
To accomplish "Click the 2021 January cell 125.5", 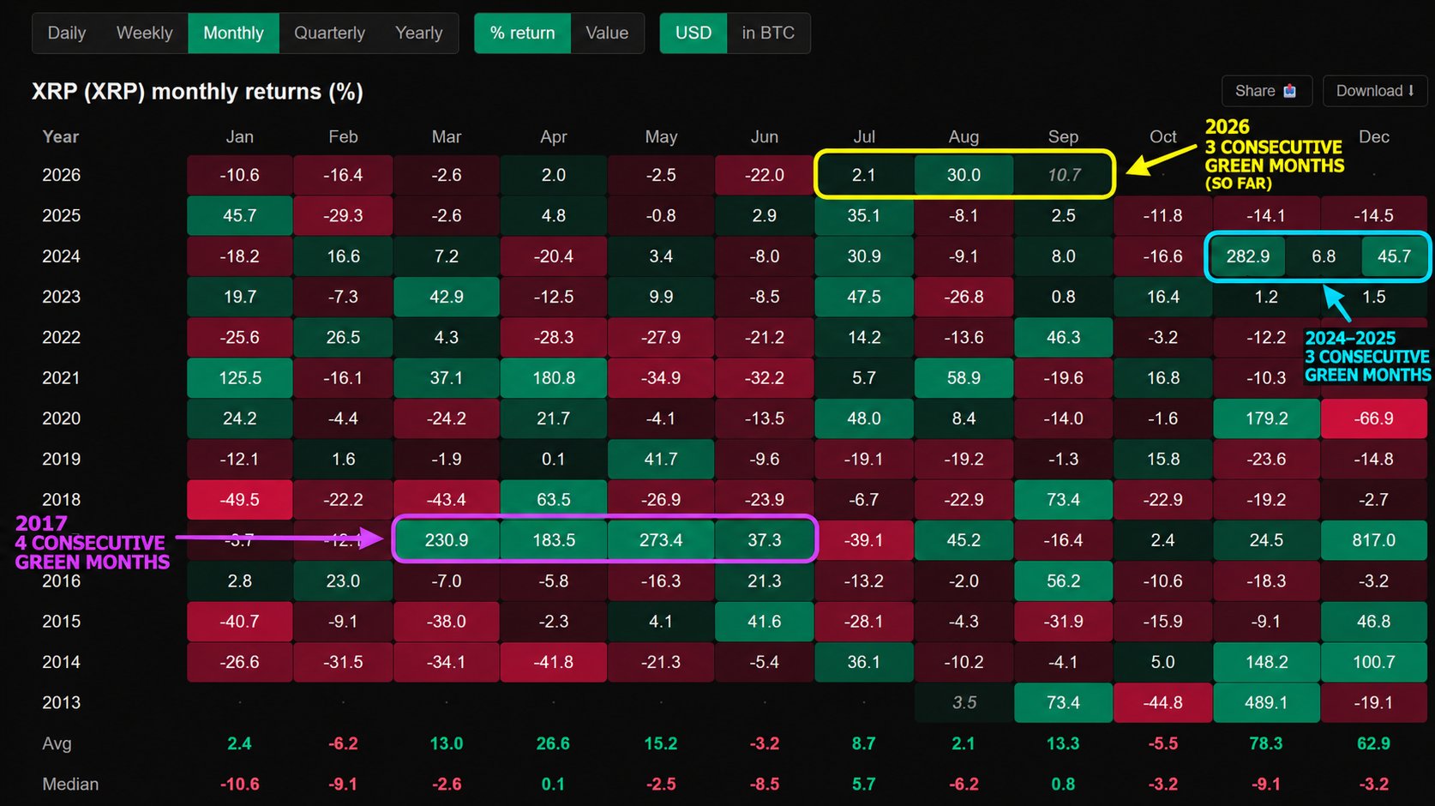I will pos(240,378).
